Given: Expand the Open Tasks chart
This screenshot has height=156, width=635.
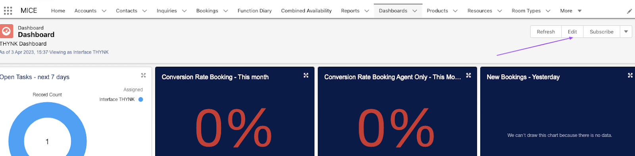Looking at the screenshot, I should 143,75.
